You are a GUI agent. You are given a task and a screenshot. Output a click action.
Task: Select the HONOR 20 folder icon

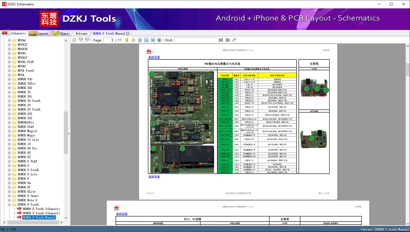(14, 105)
